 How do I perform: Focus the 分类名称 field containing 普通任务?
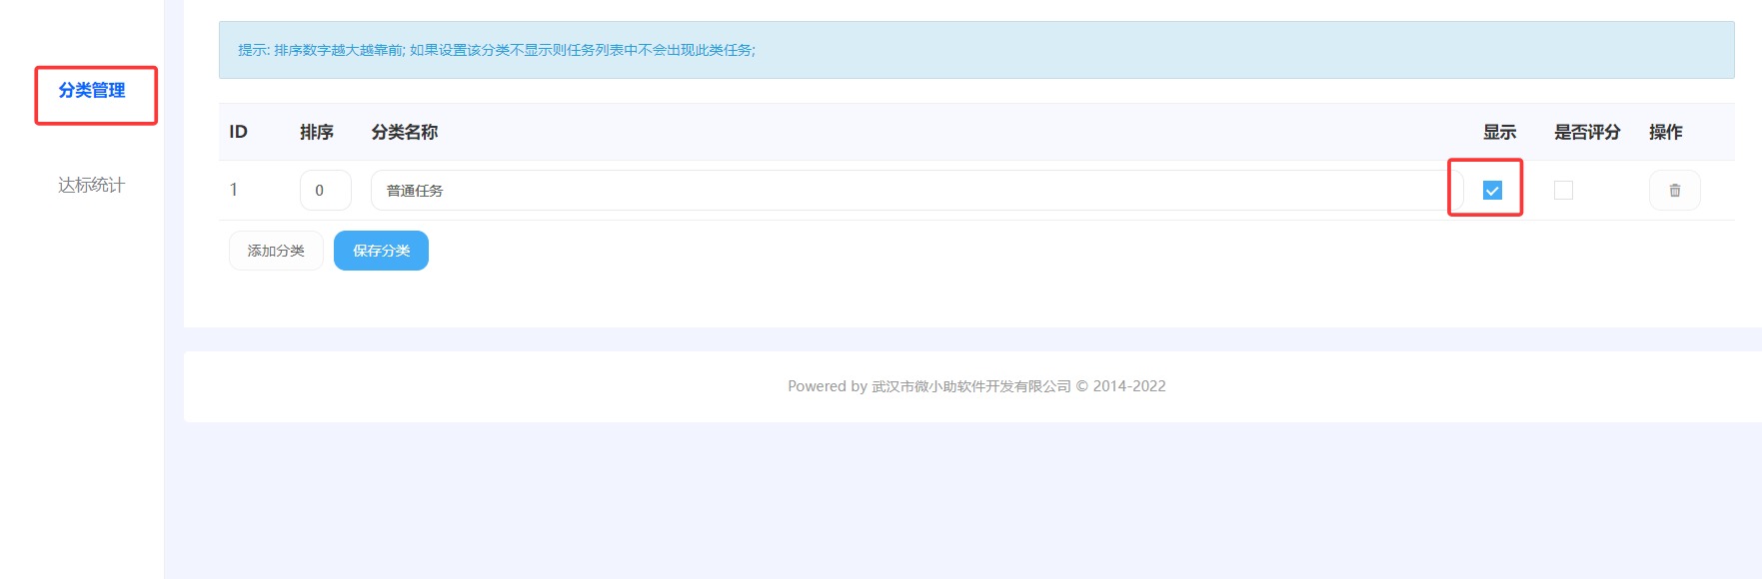(x=916, y=191)
